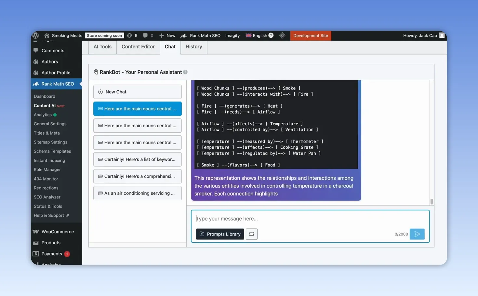Image resolution: width=478 pixels, height=296 pixels.
Task: Start a New Chat
Action: click(x=138, y=92)
